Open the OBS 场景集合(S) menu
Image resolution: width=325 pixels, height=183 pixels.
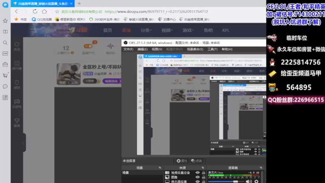pyautogui.click(x=195, y=49)
